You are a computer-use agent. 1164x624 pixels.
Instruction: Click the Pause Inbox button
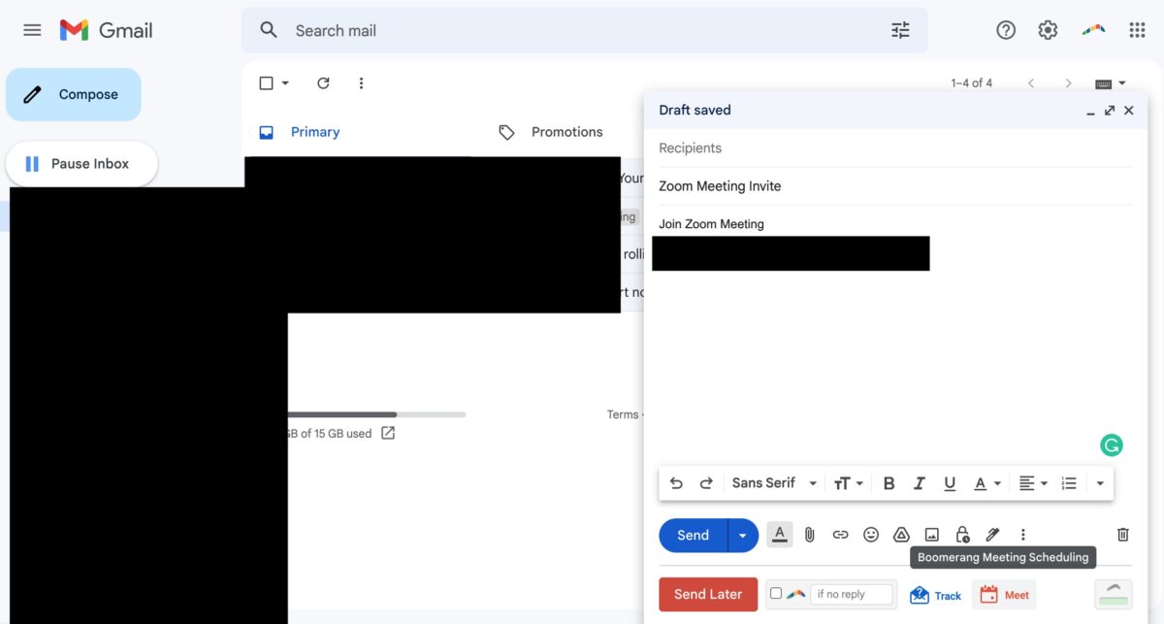pos(81,164)
